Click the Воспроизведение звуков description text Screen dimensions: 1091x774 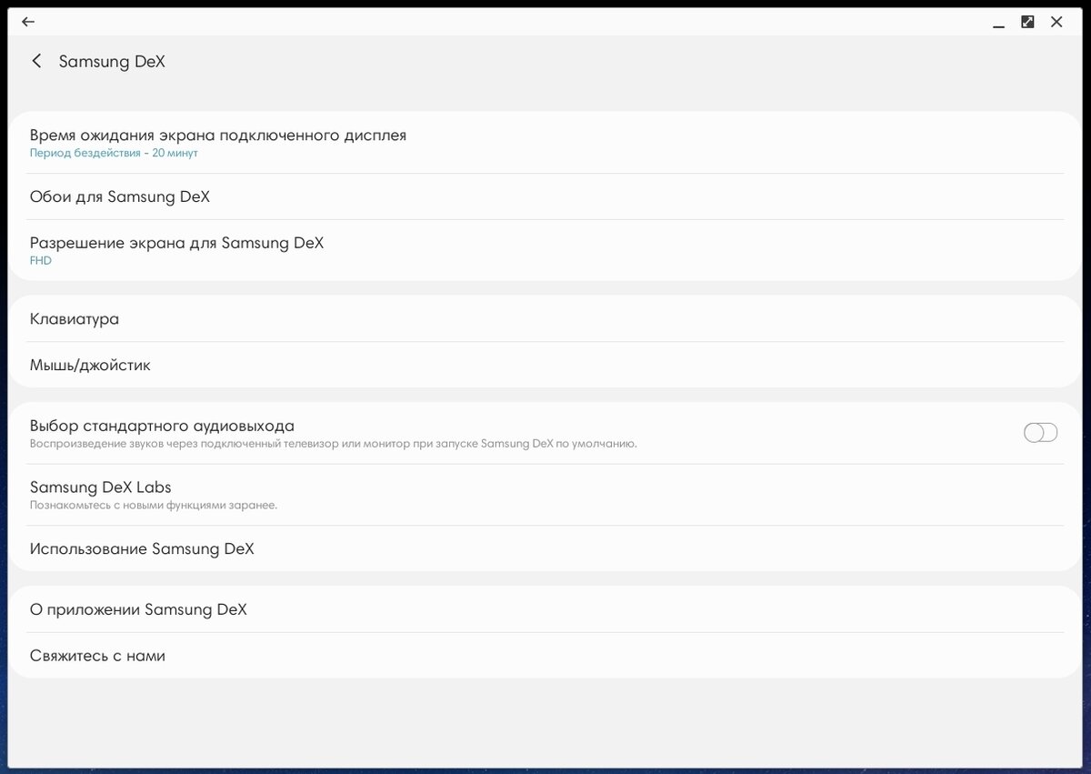pos(334,444)
